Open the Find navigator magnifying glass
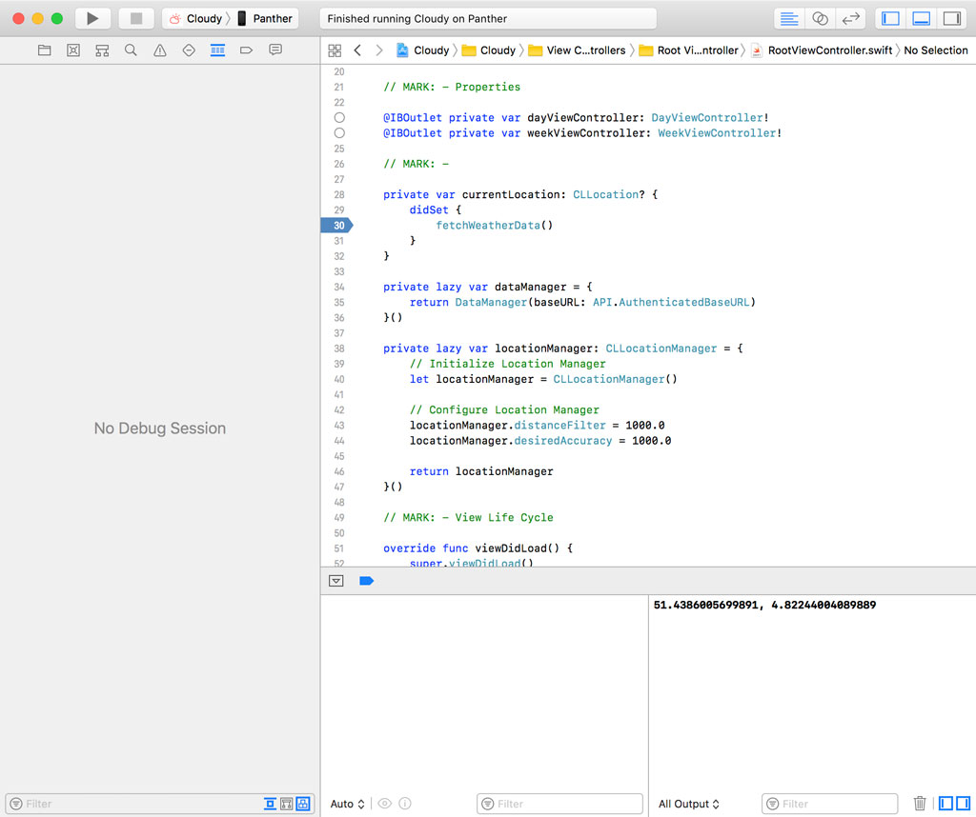 [x=131, y=50]
